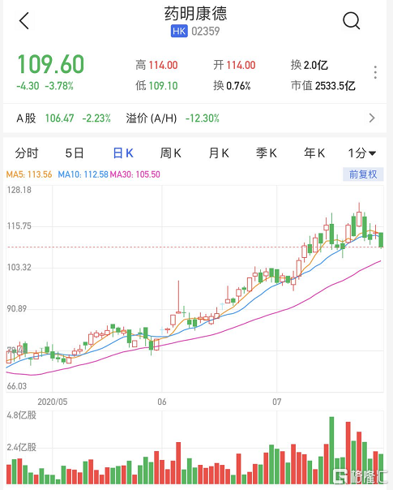Click the MA30: 105.50 indicator
The height and width of the screenshot is (490, 393).
135,174
